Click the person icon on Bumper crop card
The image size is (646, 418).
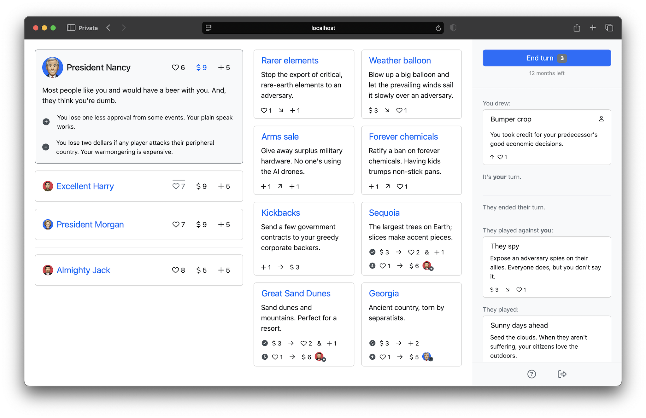601,119
